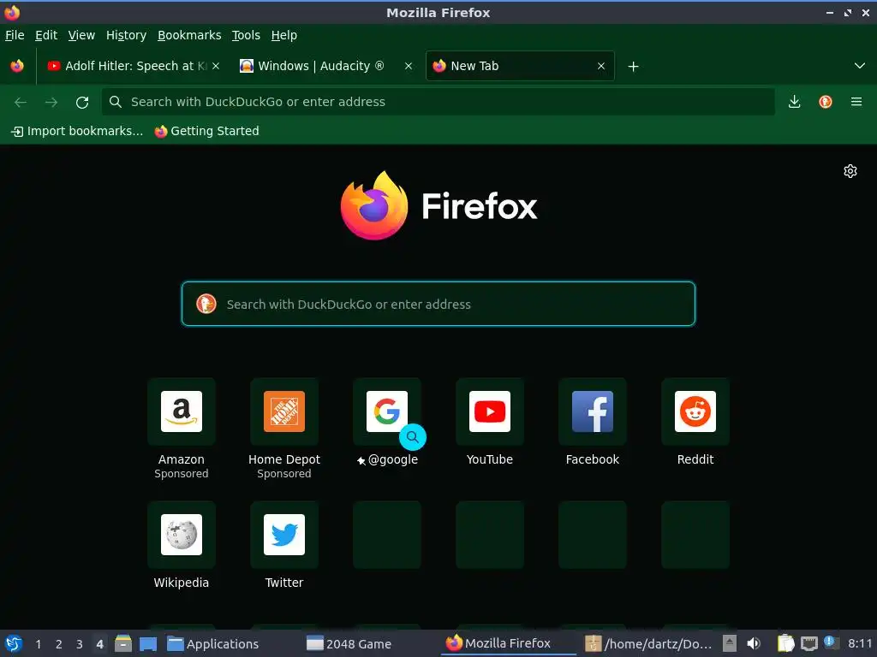Open the Tools menu

tap(246, 35)
